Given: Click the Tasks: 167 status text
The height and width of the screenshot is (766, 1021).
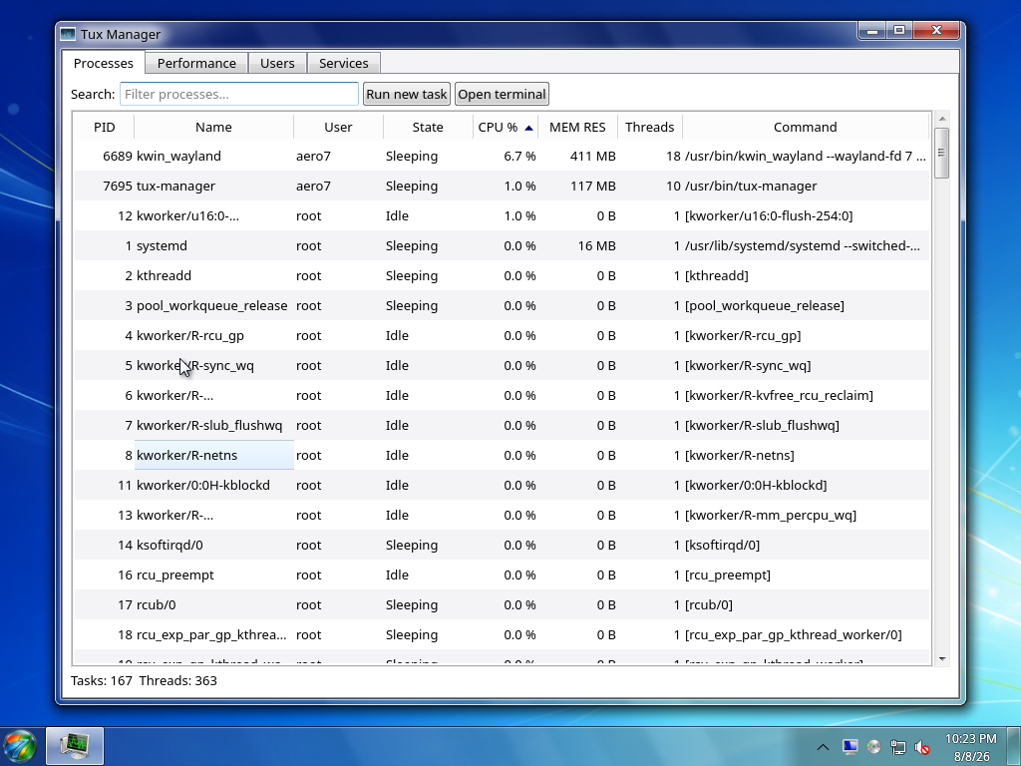Looking at the screenshot, I should [102, 680].
